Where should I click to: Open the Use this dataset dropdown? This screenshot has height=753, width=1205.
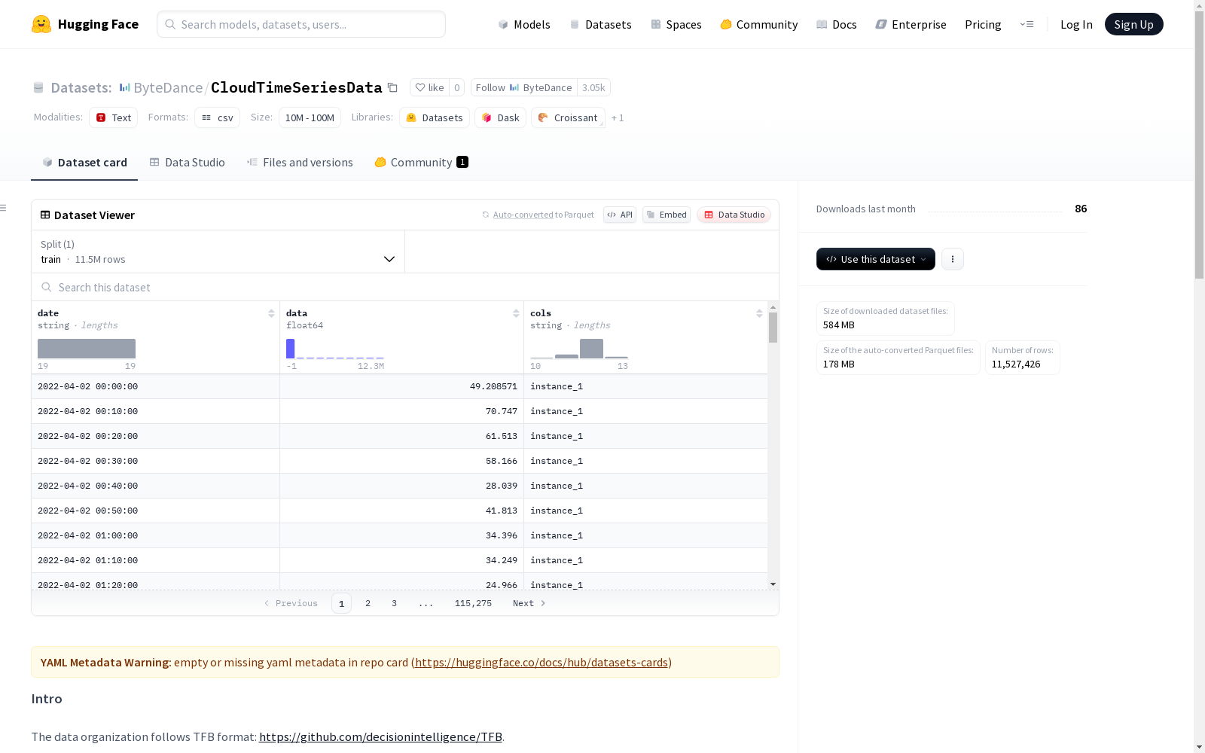[x=876, y=259]
